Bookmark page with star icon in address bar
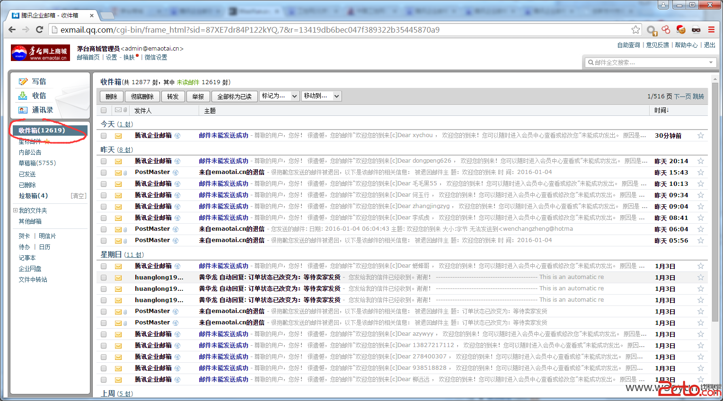The image size is (723, 401). [x=635, y=30]
